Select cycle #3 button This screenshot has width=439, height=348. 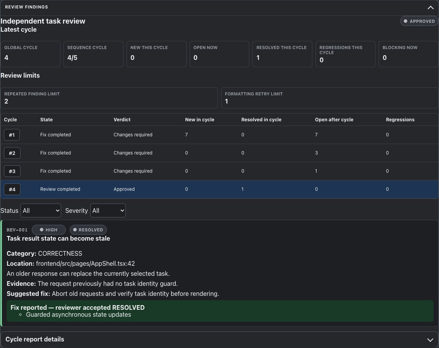click(x=12, y=171)
